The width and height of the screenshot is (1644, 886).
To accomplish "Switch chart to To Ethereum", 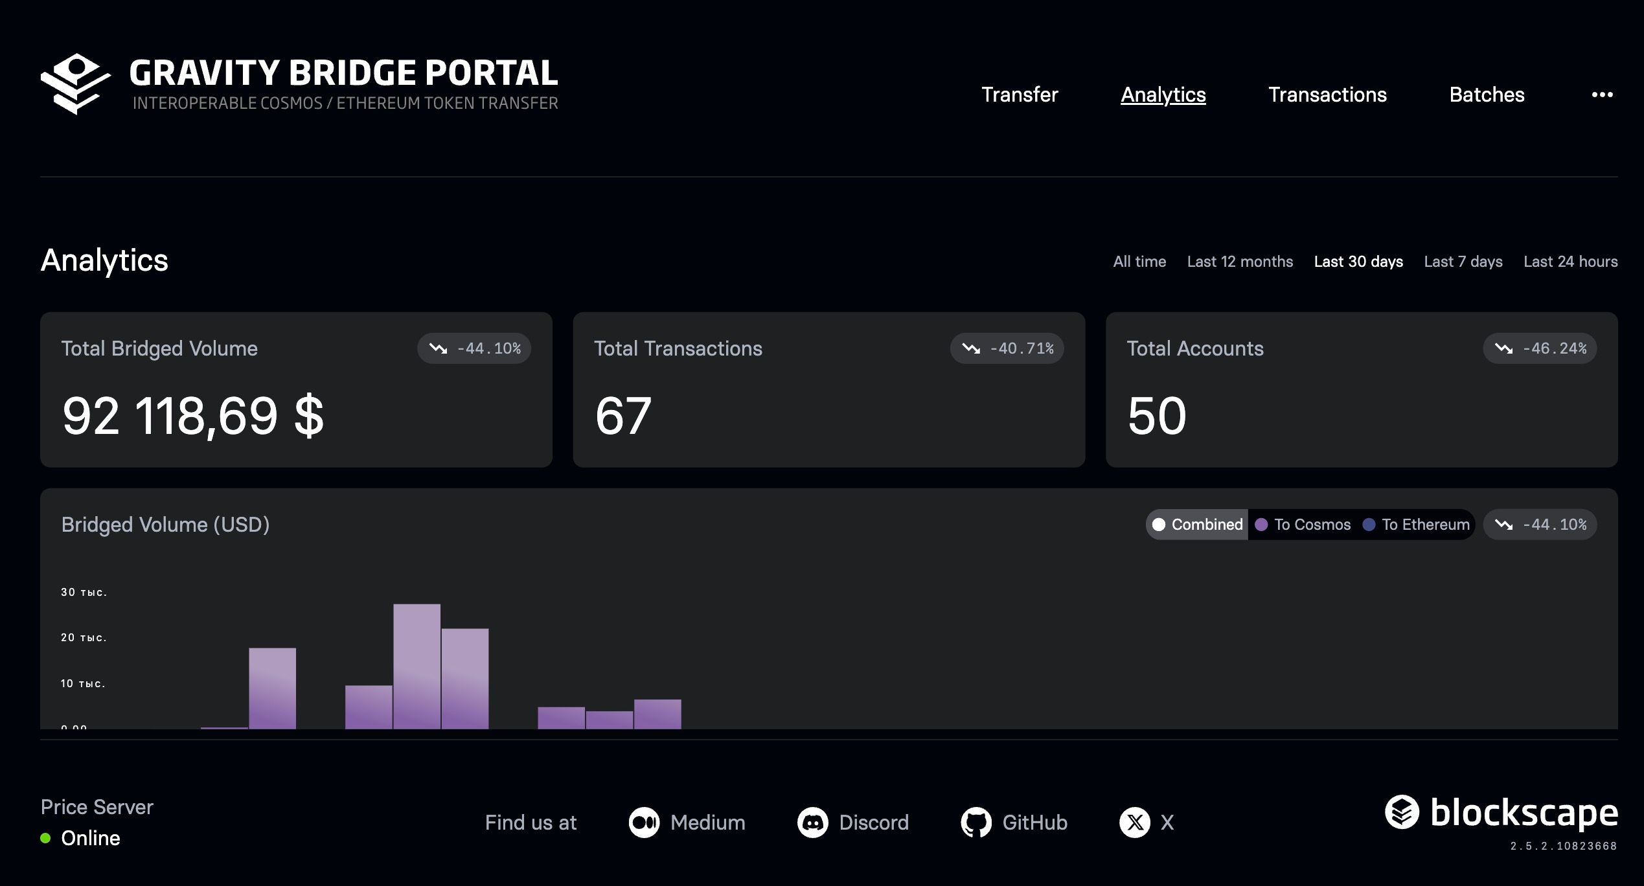I will click(1417, 525).
